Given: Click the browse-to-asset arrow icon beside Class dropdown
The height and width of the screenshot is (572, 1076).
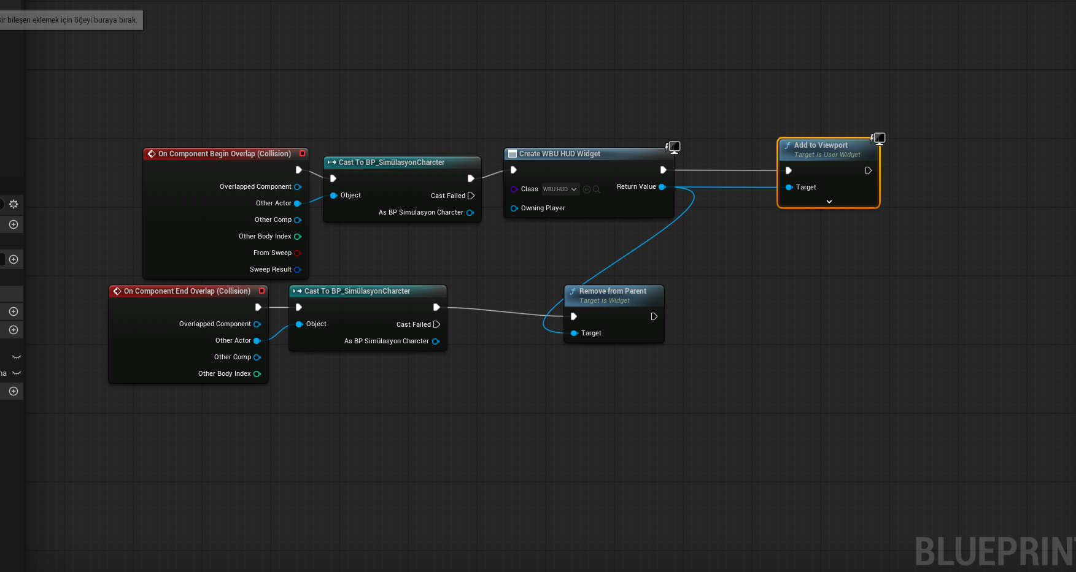Looking at the screenshot, I should pos(587,189).
